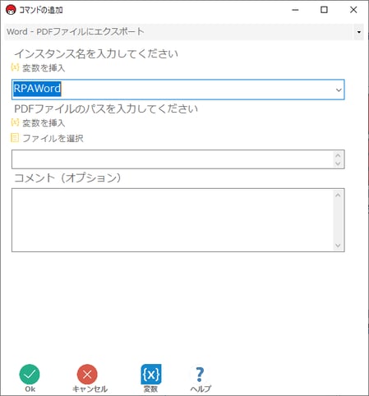The width and height of the screenshot is (369, 396).
Task: Click variable icon under PDF path label
Action: (15, 122)
